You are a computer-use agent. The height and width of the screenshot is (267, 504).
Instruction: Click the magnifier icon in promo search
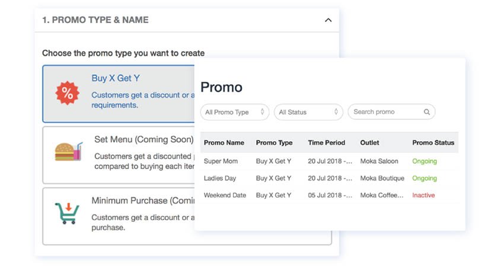pos(427,112)
